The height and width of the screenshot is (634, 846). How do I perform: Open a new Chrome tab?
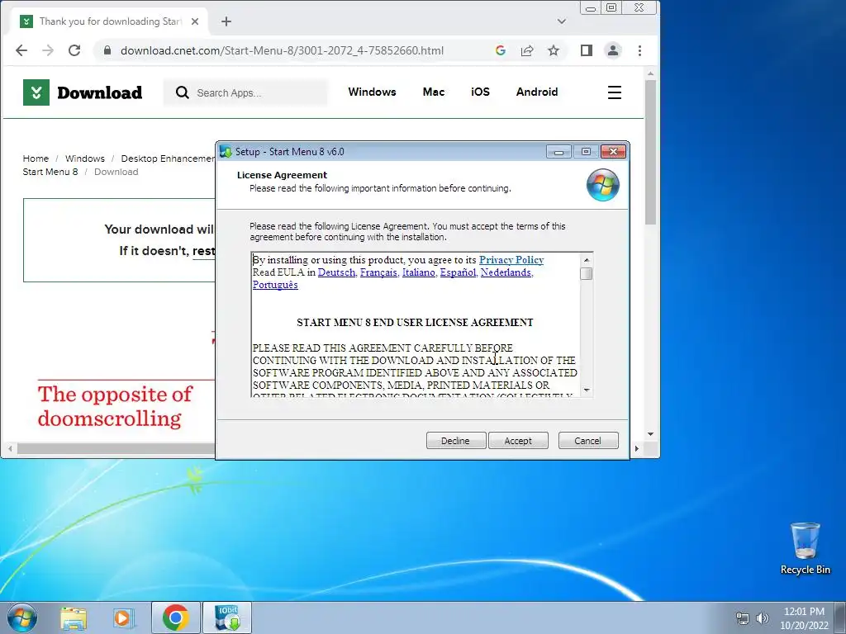click(x=226, y=21)
